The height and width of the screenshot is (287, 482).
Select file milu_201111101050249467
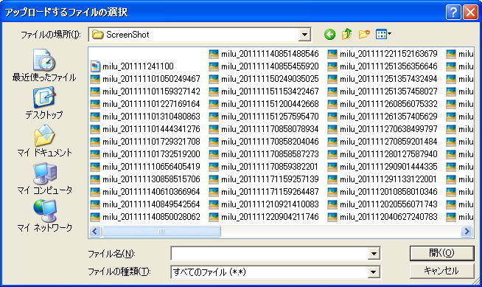click(x=145, y=79)
